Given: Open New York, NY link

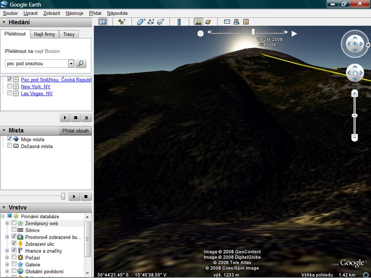Looking at the screenshot, I should pyautogui.click(x=36, y=87).
